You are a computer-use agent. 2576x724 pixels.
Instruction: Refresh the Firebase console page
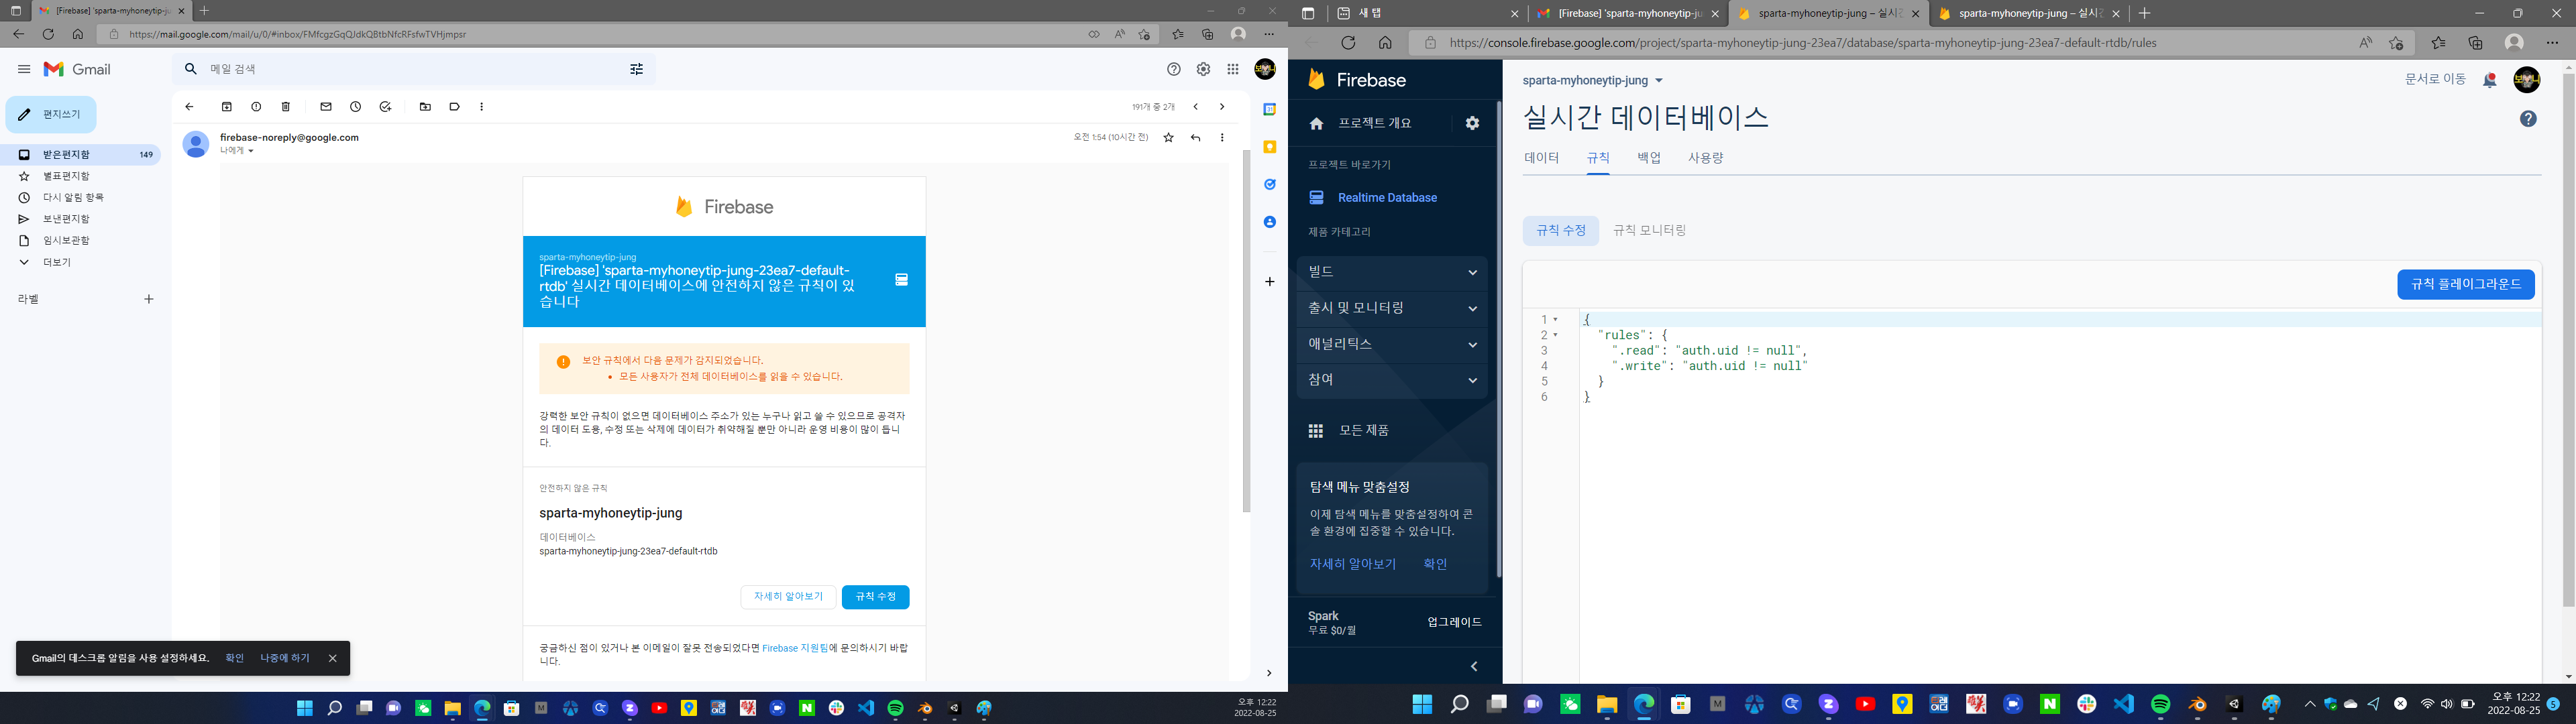(x=1348, y=43)
